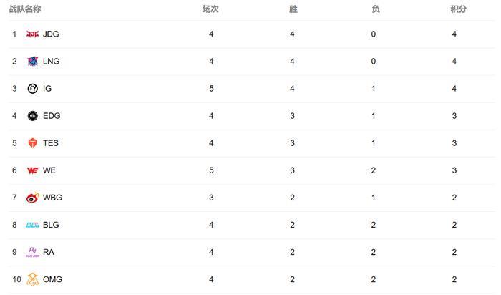Image resolution: width=501 pixels, height=295 pixels.
Task: Click the JDG team logo
Action: point(33,34)
